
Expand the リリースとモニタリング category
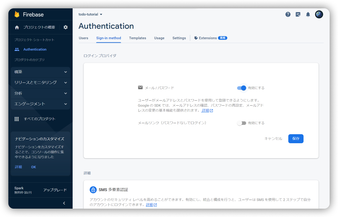pyautogui.click(x=40, y=82)
